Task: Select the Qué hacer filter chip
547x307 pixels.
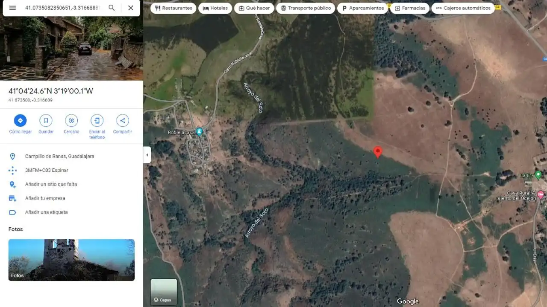Action: (x=254, y=8)
